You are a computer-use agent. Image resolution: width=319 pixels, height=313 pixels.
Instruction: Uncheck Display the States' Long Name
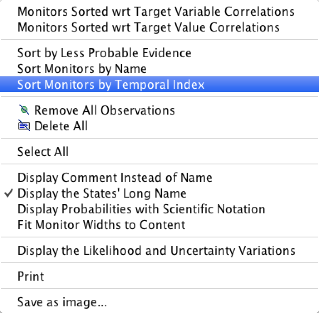coord(159,193)
